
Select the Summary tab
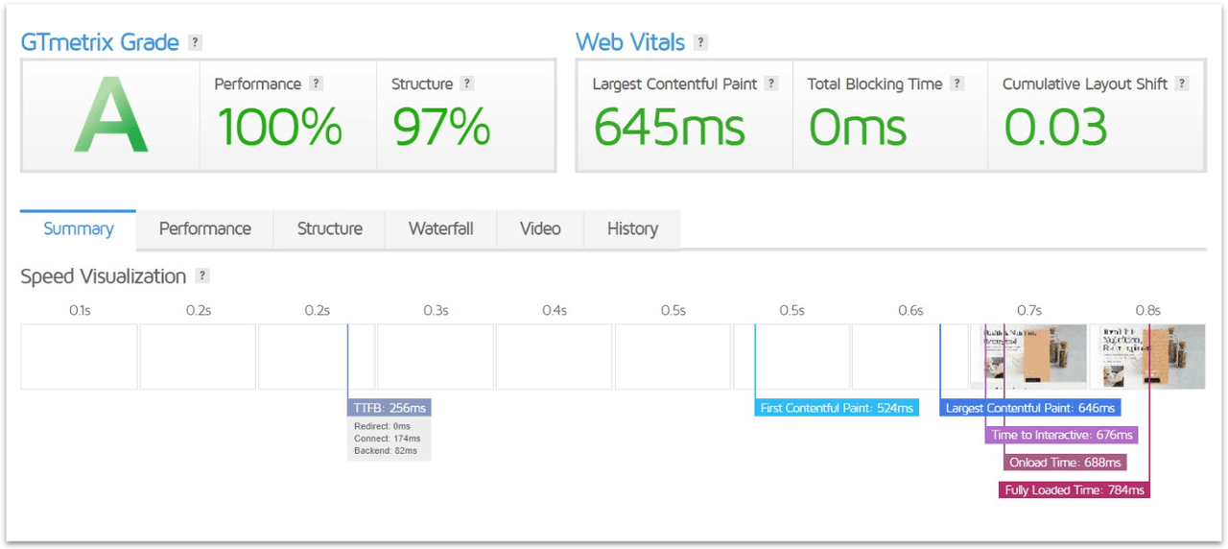(79, 229)
